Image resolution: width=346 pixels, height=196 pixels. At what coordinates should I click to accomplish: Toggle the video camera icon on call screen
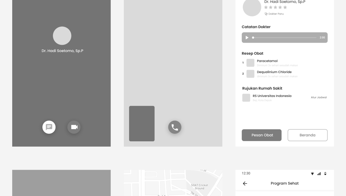pyautogui.click(x=74, y=127)
